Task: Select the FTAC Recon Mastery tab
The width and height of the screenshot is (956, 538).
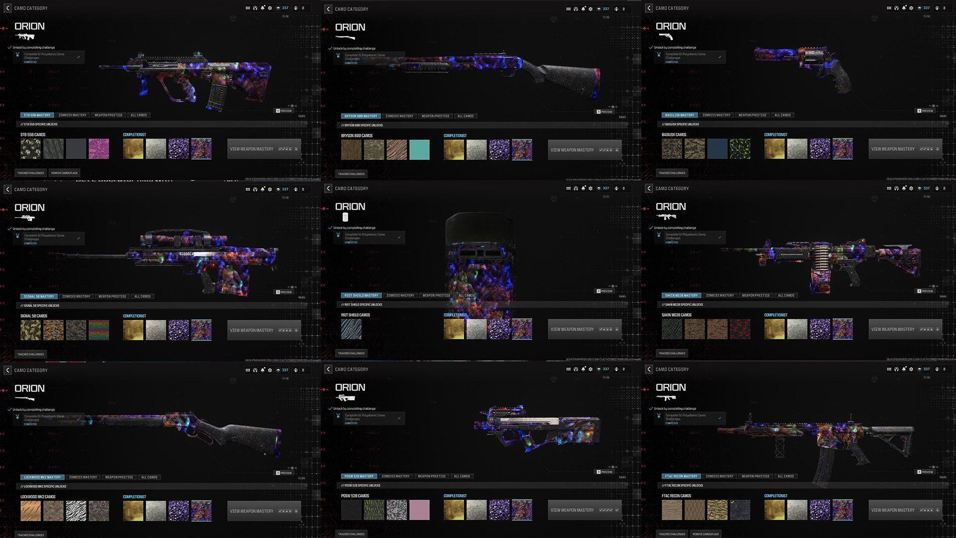Action: pos(682,476)
